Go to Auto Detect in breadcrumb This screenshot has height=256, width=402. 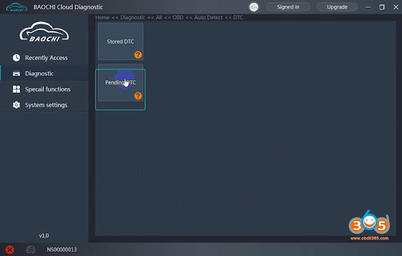pos(208,18)
